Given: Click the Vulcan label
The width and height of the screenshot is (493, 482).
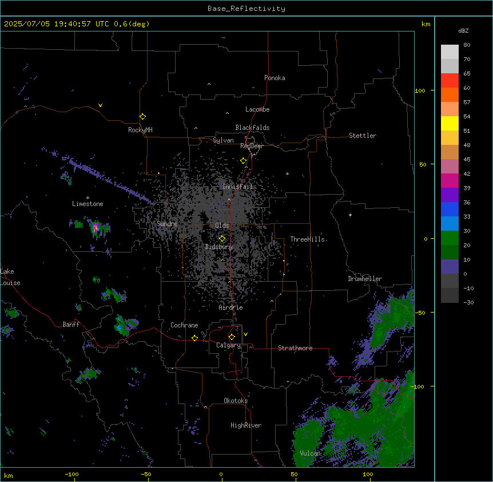Looking at the screenshot, I should pyautogui.click(x=310, y=453).
